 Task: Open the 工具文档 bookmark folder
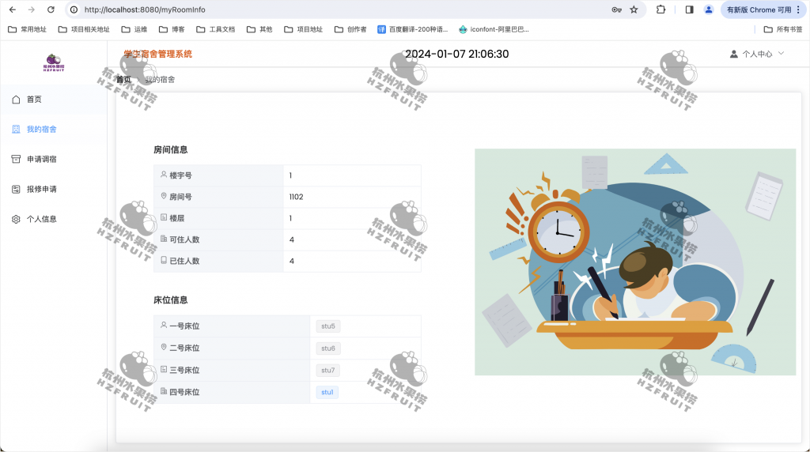(x=216, y=29)
